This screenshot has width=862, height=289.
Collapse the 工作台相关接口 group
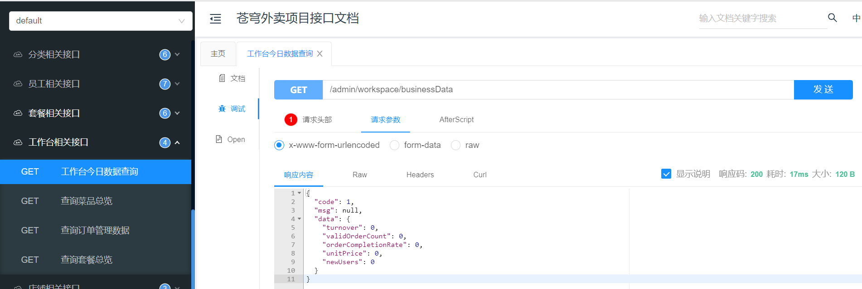pos(177,142)
